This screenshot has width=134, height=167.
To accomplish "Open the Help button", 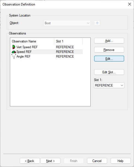I will pos(121,161).
